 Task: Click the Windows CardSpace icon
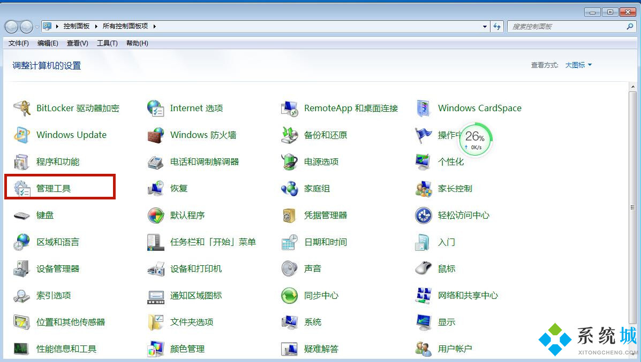424,108
